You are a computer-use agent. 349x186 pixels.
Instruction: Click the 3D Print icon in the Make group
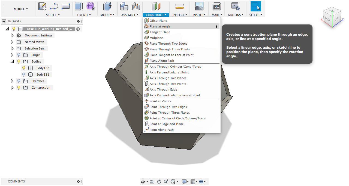pos(217,6)
